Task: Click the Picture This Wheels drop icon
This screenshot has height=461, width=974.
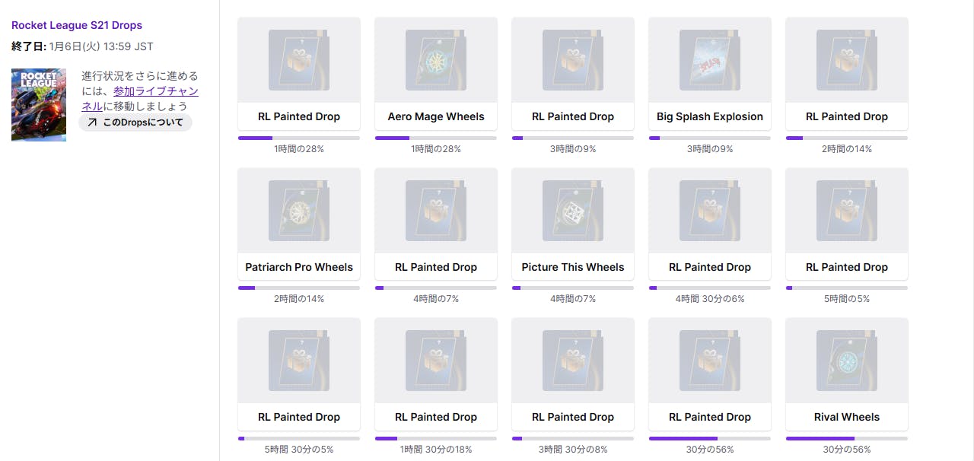Action: click(x=573, y=211)
